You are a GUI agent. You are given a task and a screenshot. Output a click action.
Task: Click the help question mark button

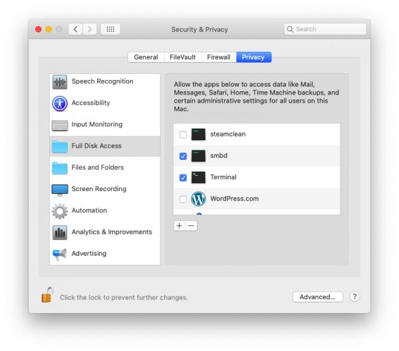point(354,297)
